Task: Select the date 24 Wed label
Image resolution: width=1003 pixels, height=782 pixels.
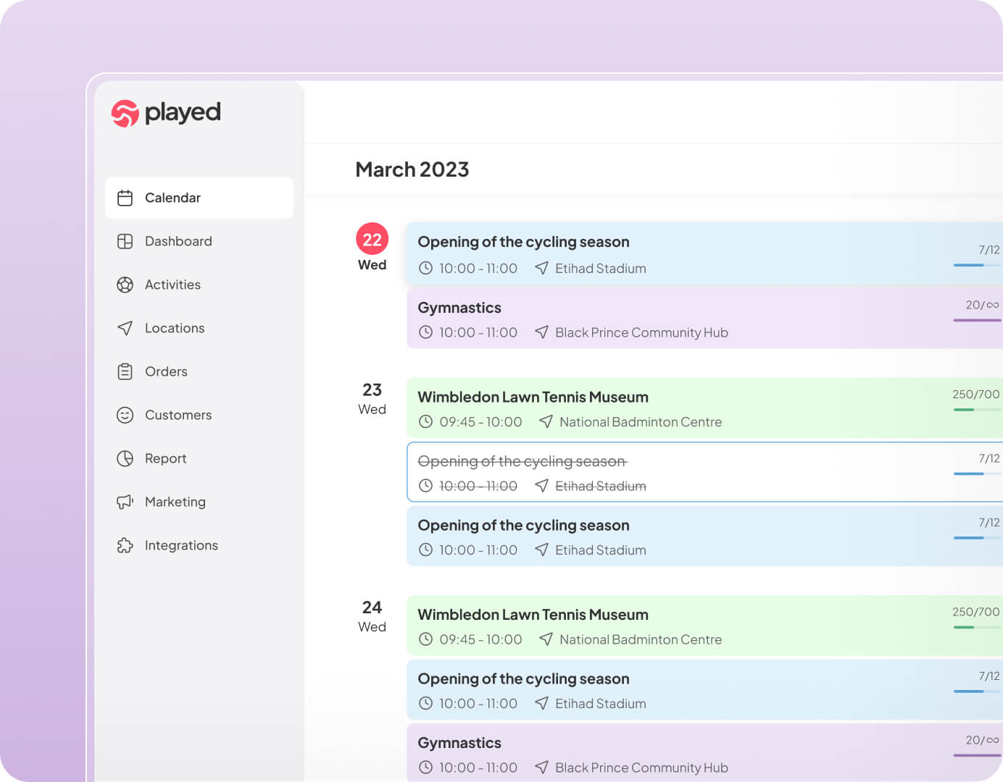Action: tap(372, 616)
